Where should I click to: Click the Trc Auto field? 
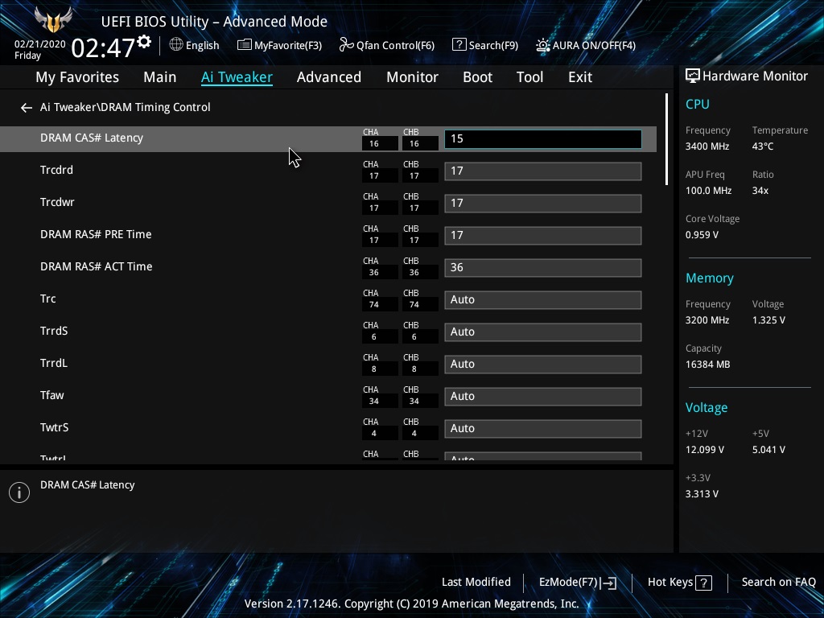point(543,300)
